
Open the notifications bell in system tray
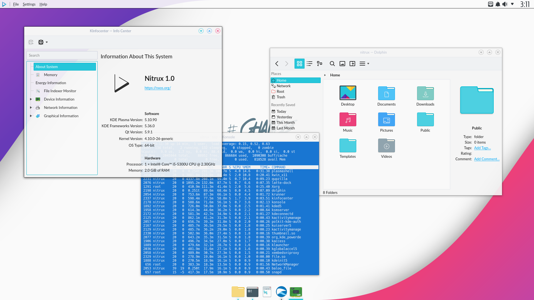pos(498,4)
